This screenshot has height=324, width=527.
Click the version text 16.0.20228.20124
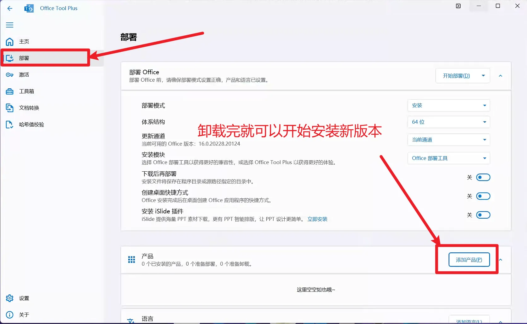pyautogui.click(x=219, y=144)
